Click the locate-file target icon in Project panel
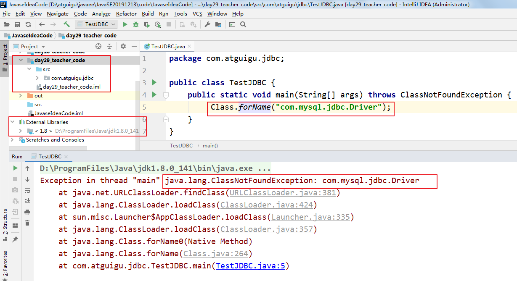The image size is (517, 281). (x=98, y=46)
